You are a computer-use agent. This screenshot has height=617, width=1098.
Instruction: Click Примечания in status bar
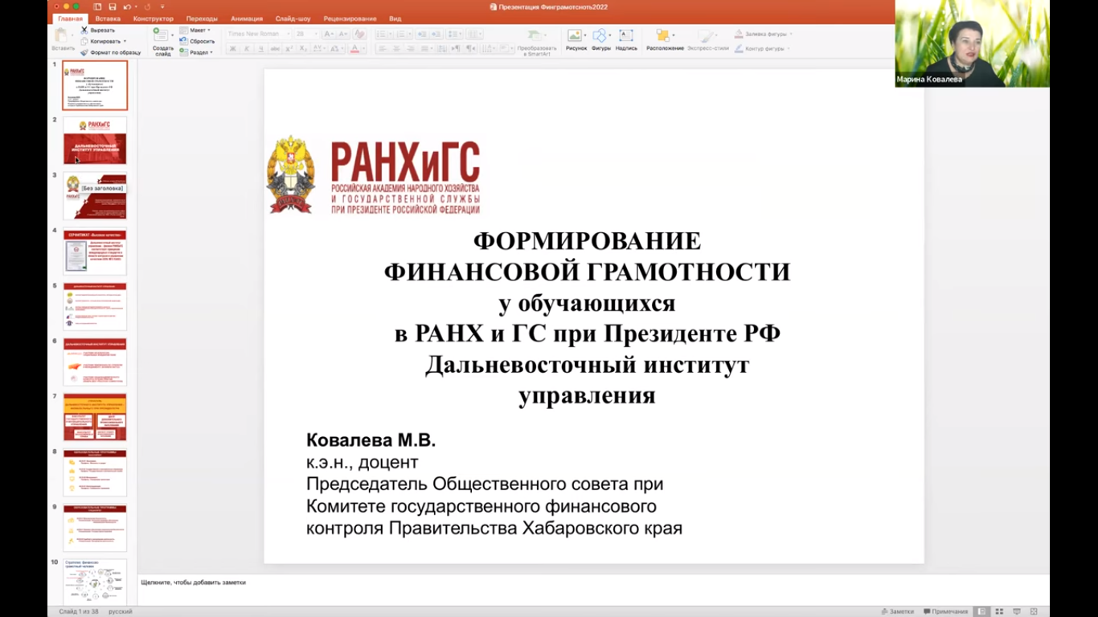point(945,611)
